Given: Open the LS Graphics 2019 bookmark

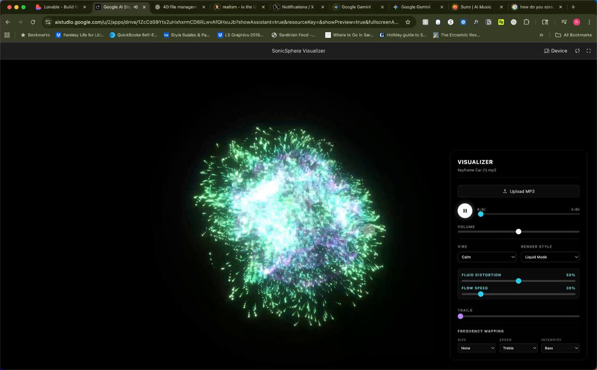Looking at the screenshot, I should (x=241, y=35).
